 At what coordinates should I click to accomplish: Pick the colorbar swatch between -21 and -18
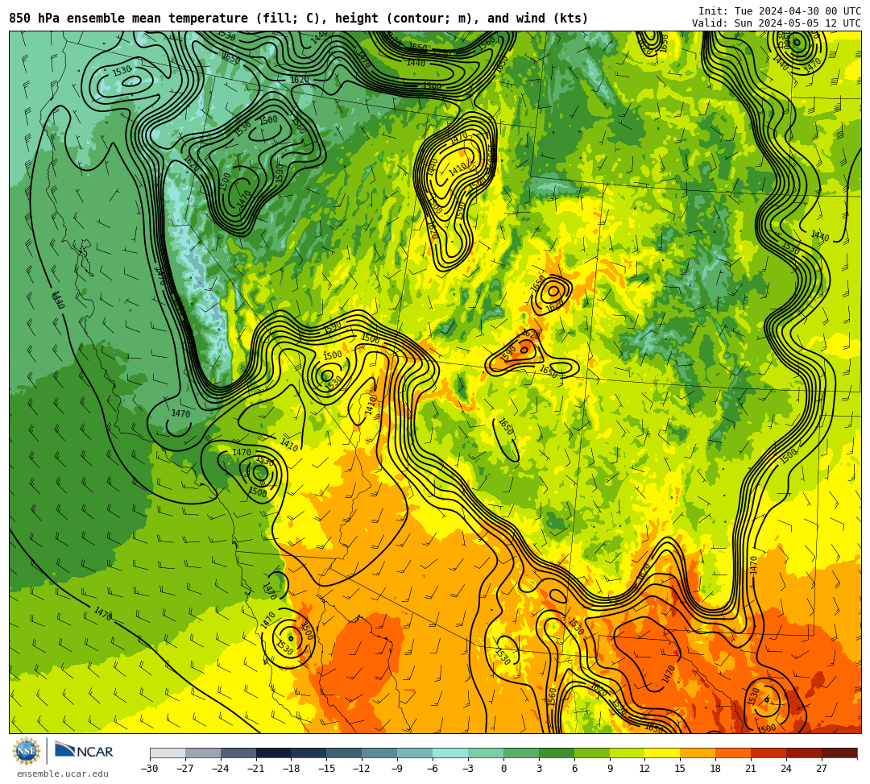click(x=274, y=753)
